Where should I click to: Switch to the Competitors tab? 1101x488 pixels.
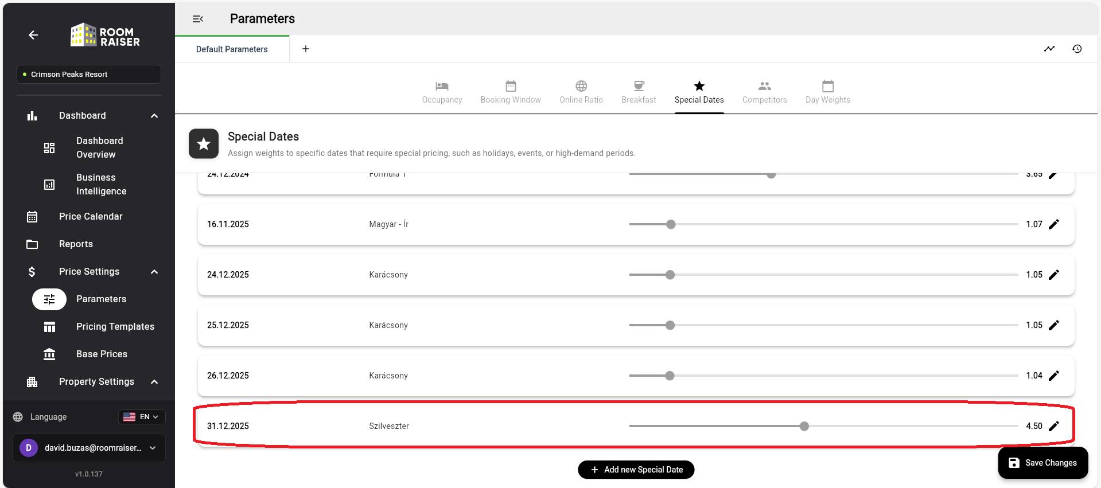tap(764, 92)
